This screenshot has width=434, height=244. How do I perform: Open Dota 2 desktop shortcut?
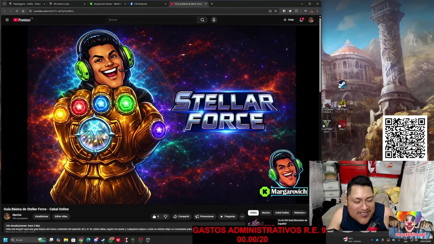point(342,125)
